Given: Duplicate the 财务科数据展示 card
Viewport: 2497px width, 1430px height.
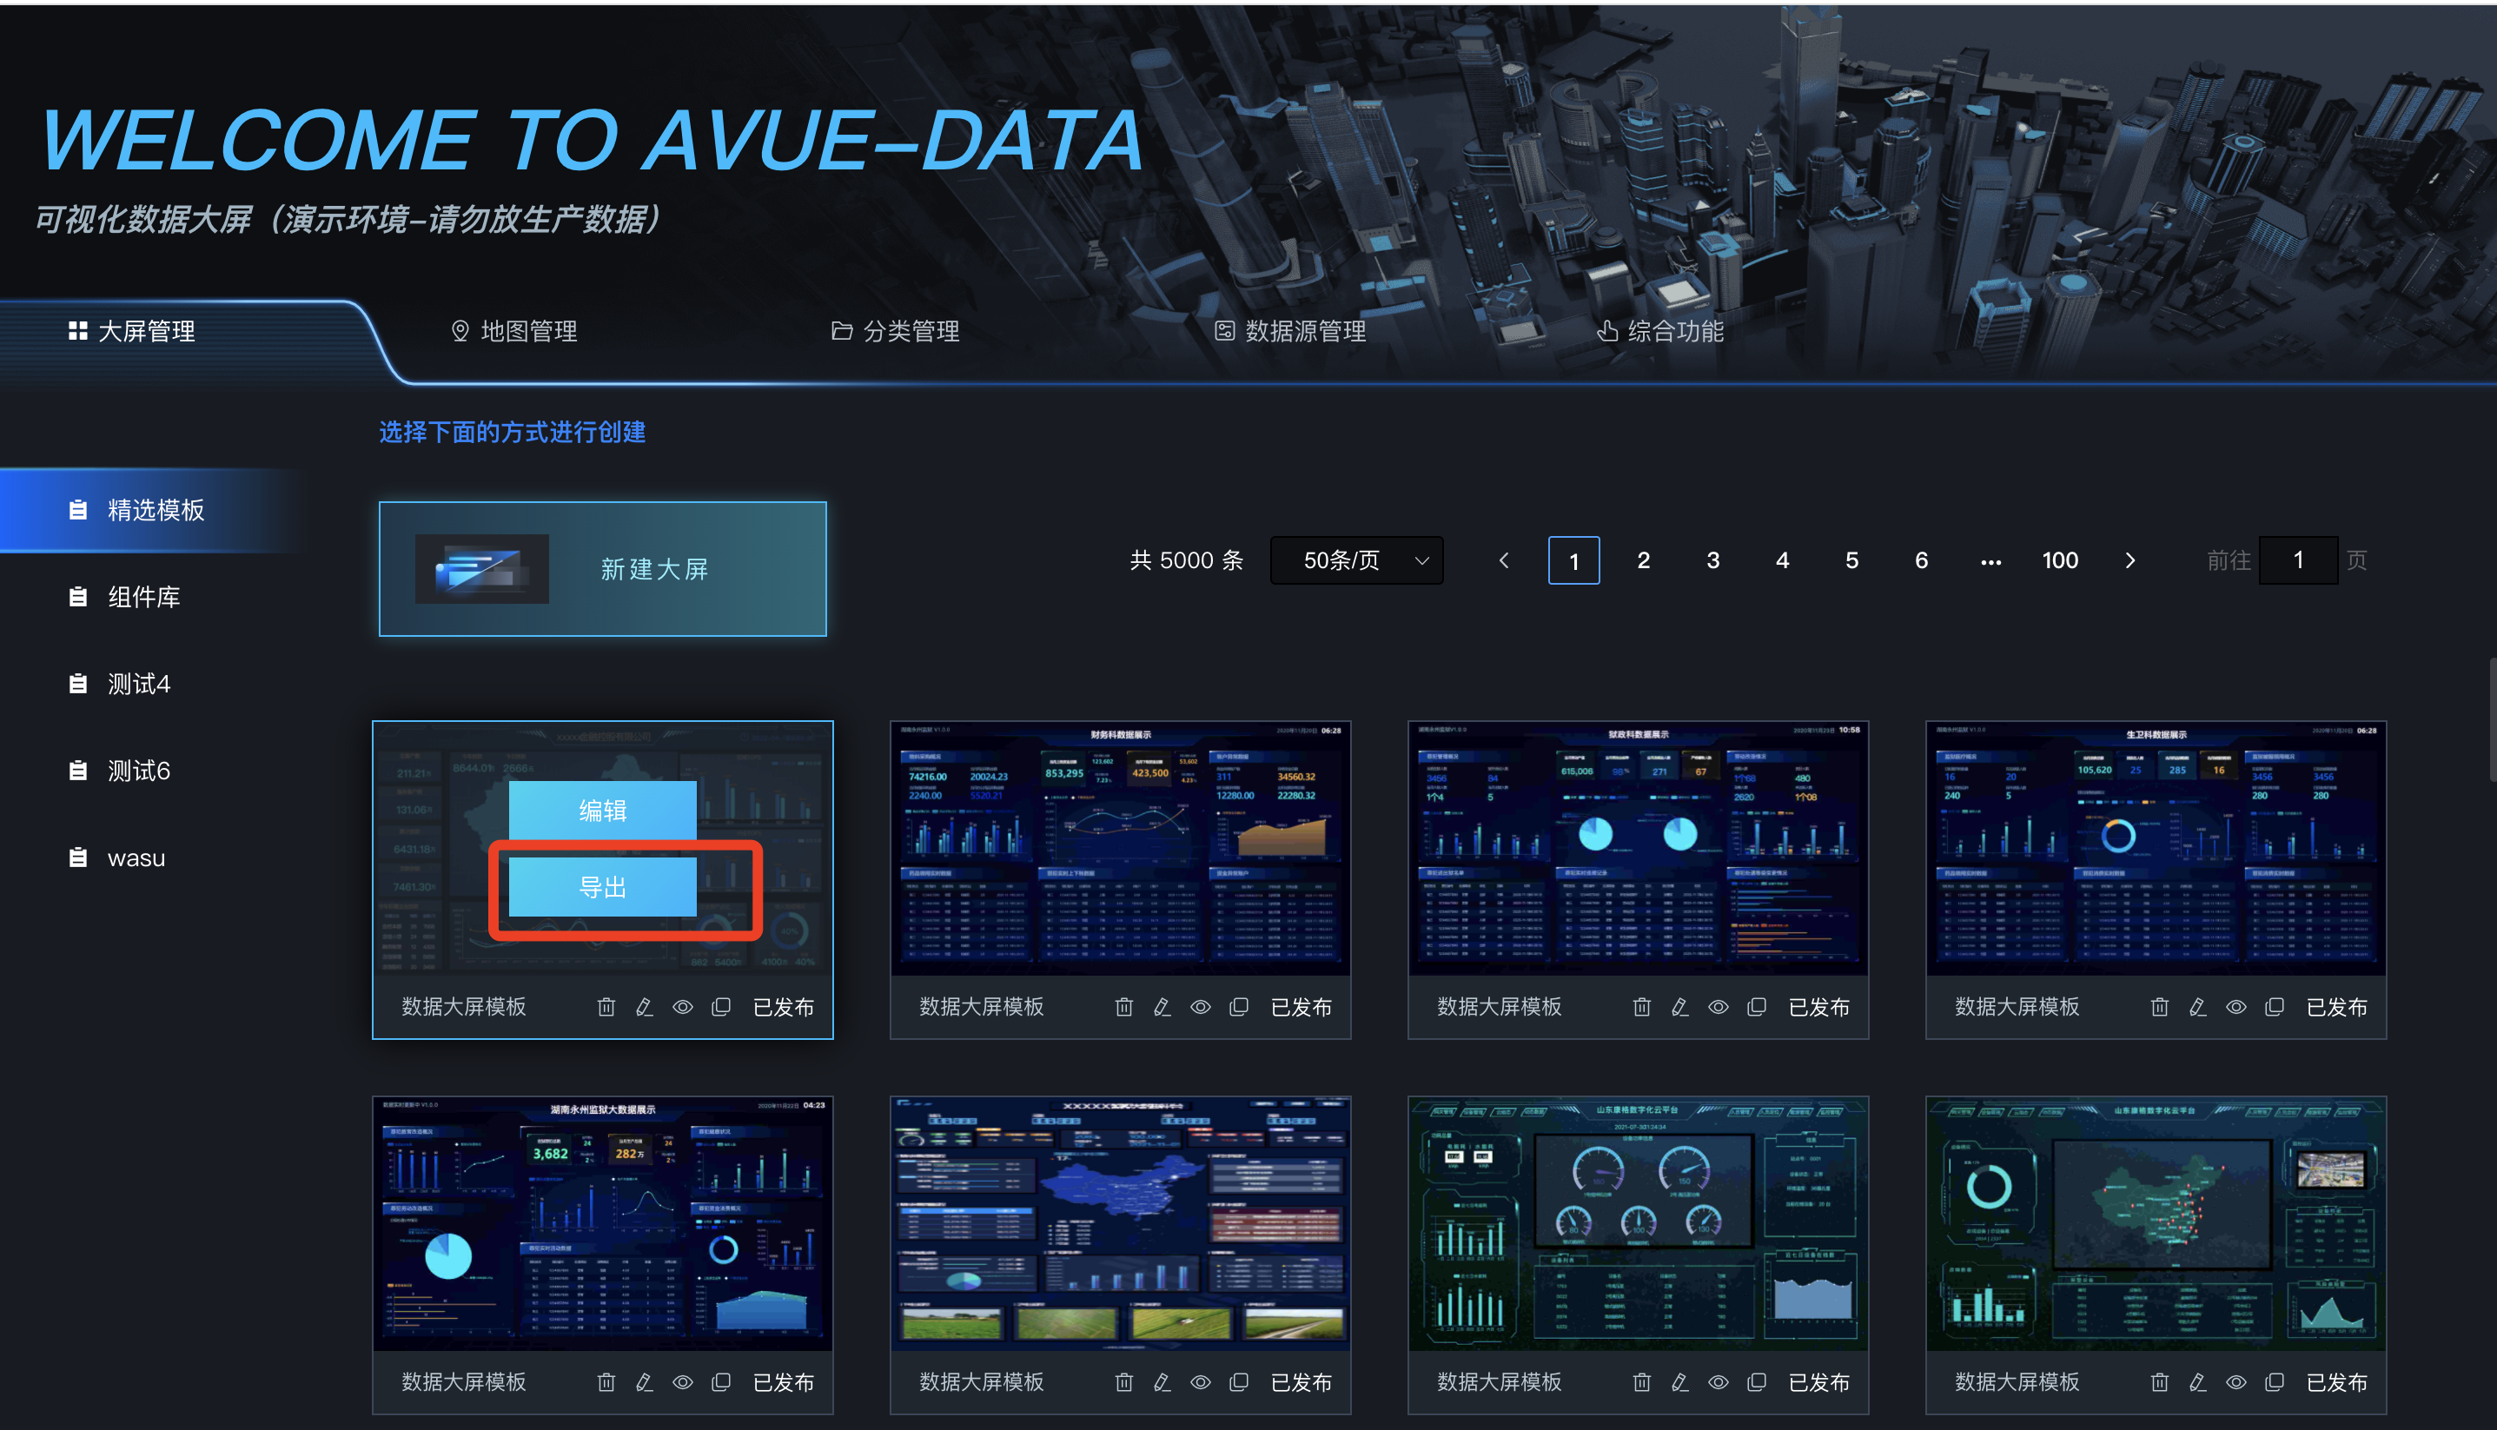Looking at the screenshot, I should (1239, 1007).
